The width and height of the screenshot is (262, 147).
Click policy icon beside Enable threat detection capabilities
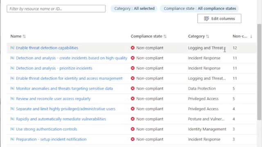[12, 48]
